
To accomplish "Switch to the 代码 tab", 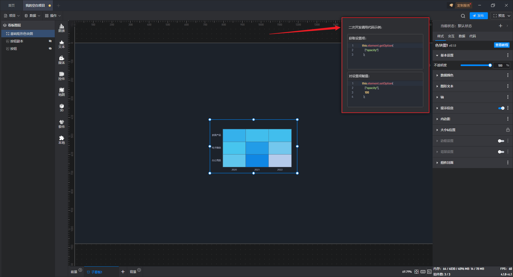I will pos(472,36).
